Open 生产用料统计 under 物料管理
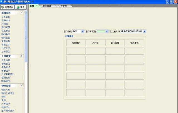Image resolution: width=178 pixels, height=113 pixels. pyautogui.click(x=8, y=111)
